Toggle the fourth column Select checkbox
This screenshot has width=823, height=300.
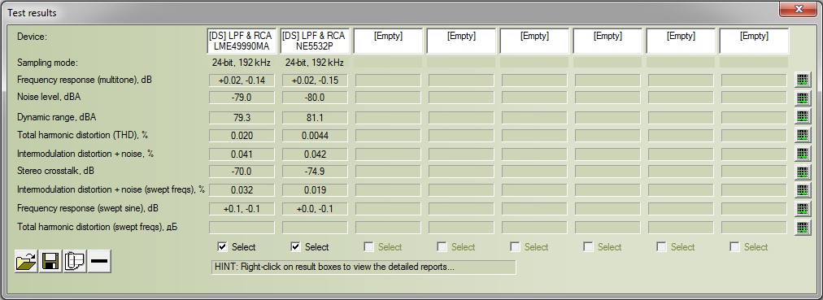(x=442, y=246)
